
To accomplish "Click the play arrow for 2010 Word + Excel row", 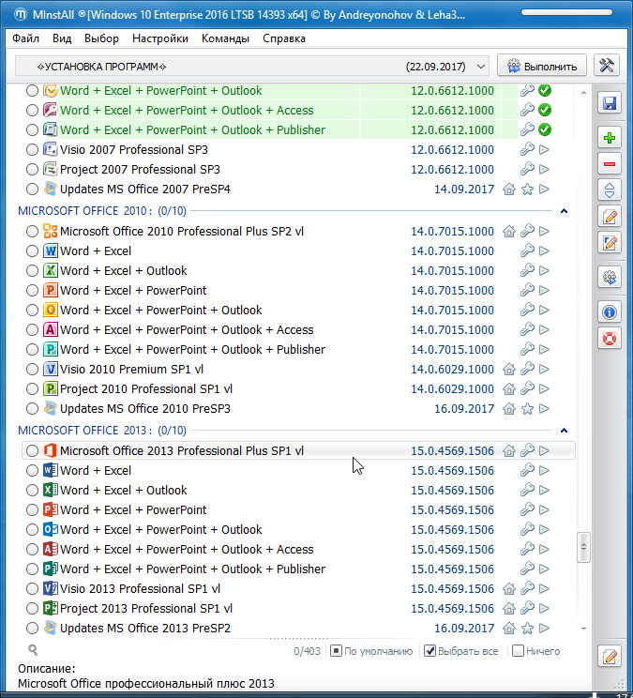I will click(544, 251).
